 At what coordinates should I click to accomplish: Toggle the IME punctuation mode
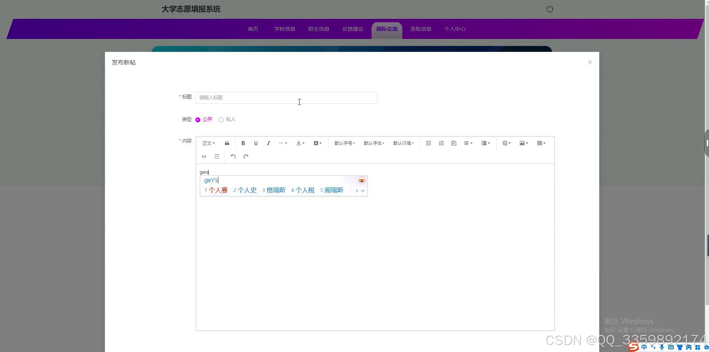point(653,347)
